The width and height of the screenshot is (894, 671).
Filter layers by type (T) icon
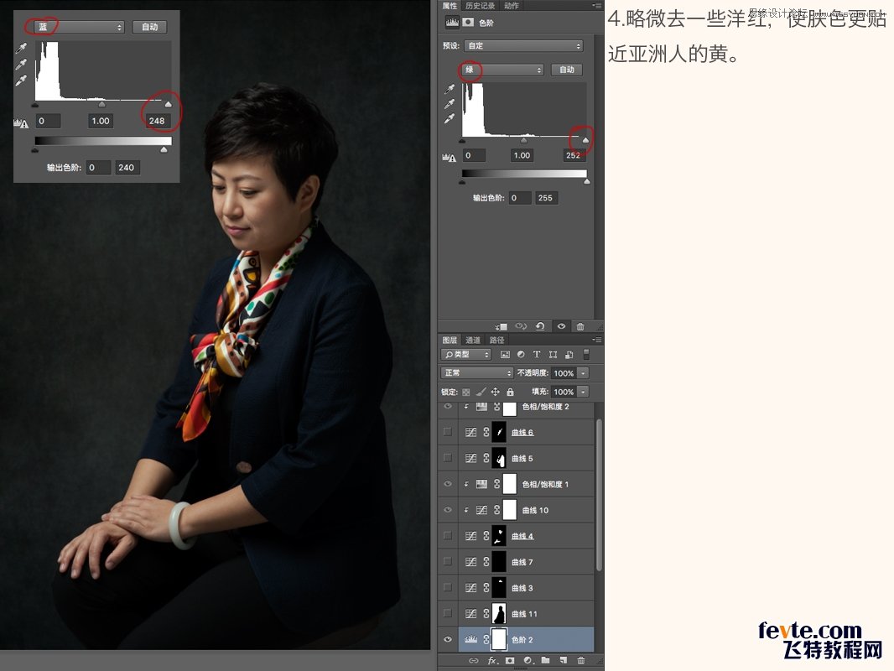537,355
